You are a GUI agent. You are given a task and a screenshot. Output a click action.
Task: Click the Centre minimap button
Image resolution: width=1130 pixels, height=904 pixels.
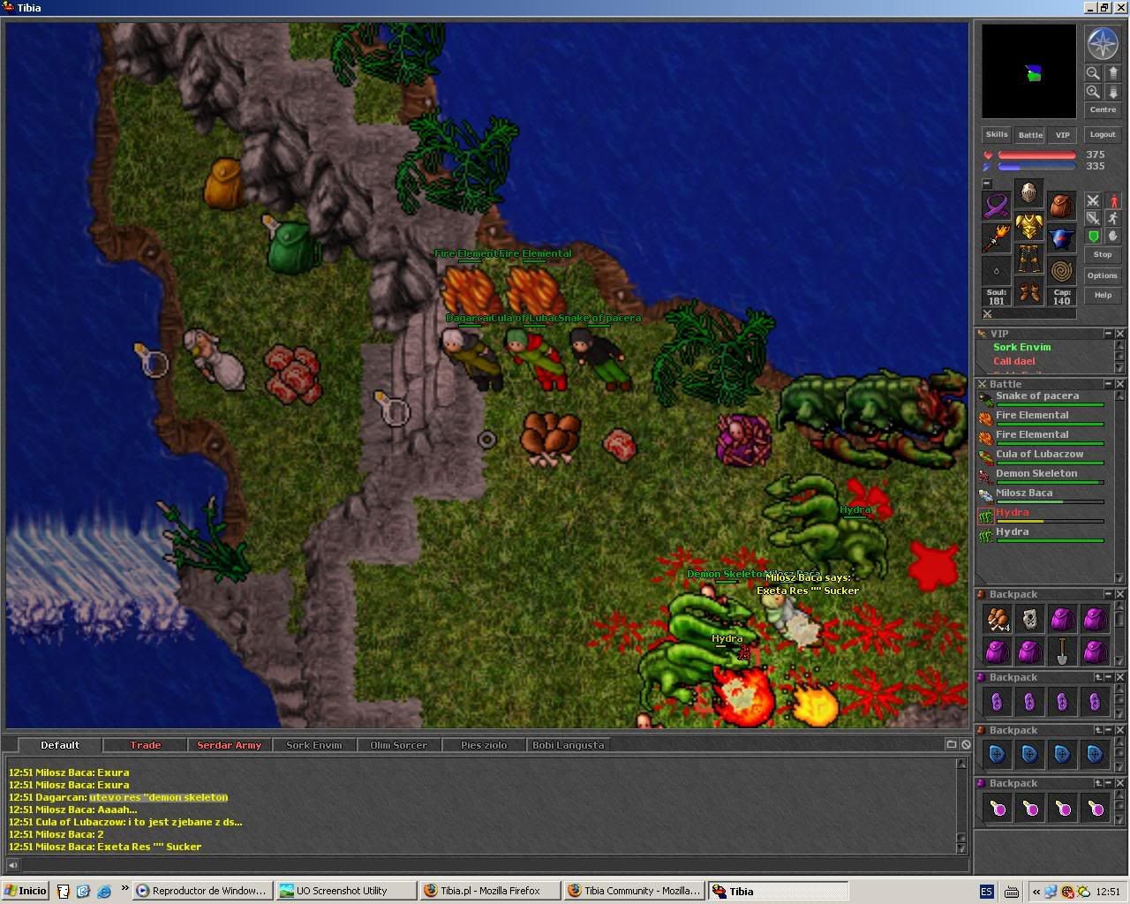point(1103,110)
